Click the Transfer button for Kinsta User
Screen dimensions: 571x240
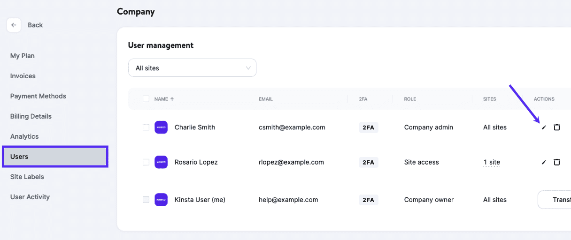click(x=554, y=200)
